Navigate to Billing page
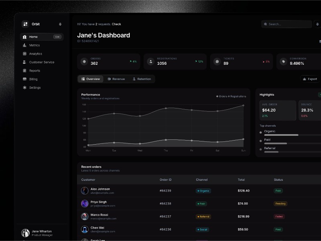 33,79
